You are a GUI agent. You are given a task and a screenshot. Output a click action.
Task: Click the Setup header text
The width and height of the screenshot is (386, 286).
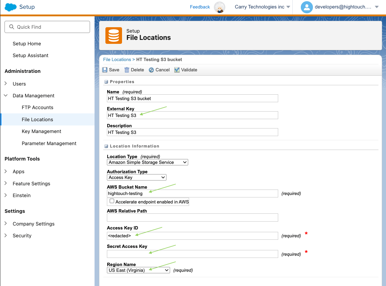pyautogui.click(x=27, y=7)
